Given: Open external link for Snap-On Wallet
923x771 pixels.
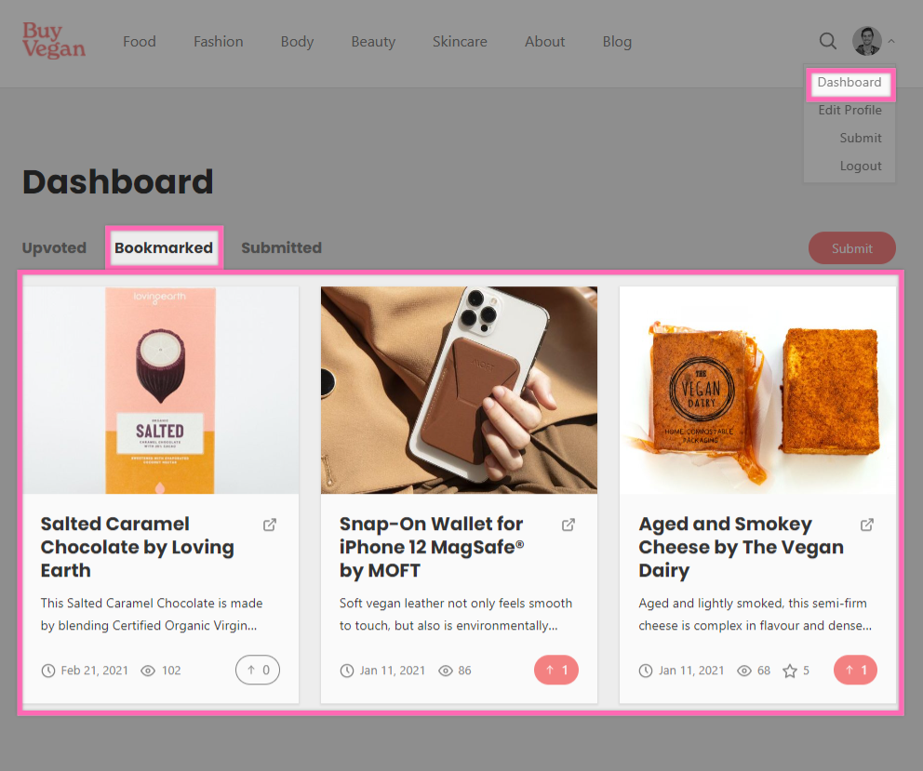Looking at the screenshot, I should pos(569,525).
